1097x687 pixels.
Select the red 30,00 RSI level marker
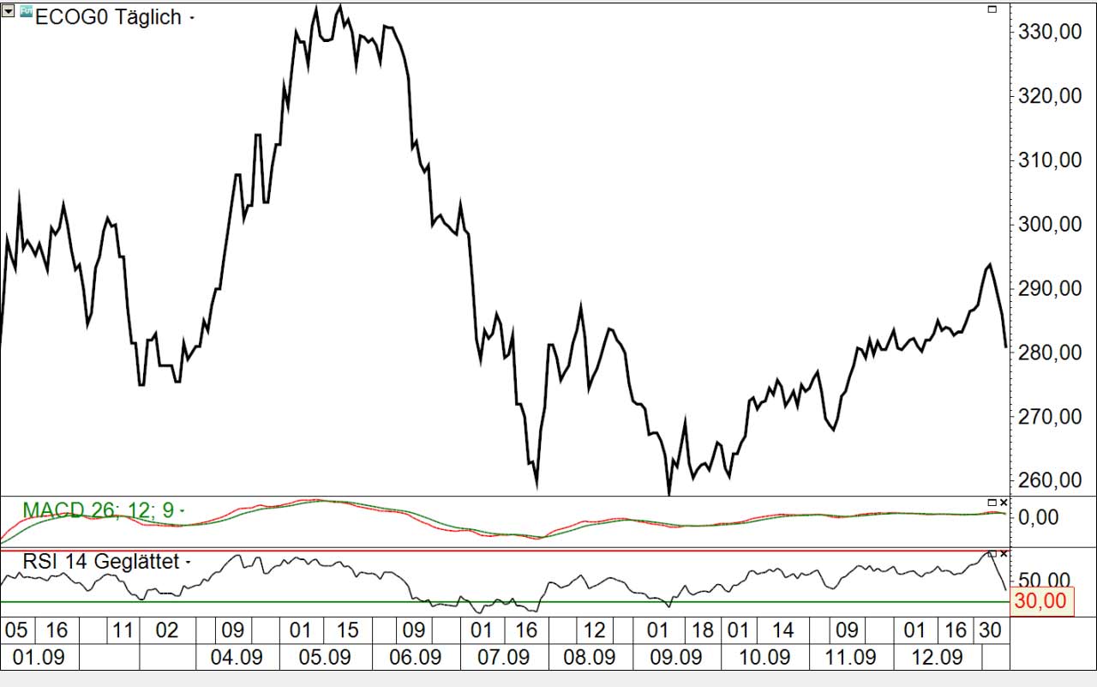tap(1042, 601)
